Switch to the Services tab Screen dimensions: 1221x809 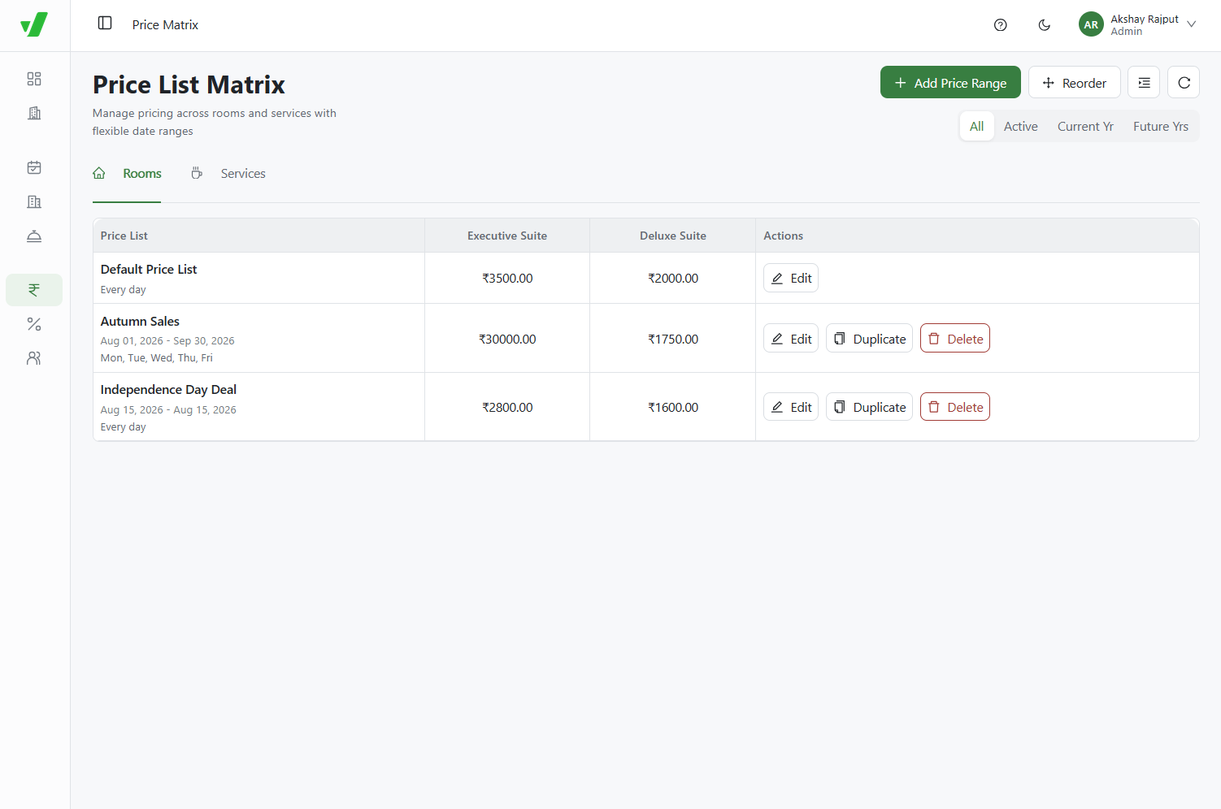coord(228,173)
